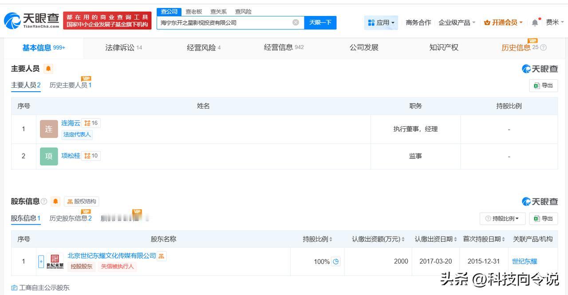Open the 企业级产品 dropdown
Image resolution: width=568 pixels, height=295 pixels.
point(457,23)
